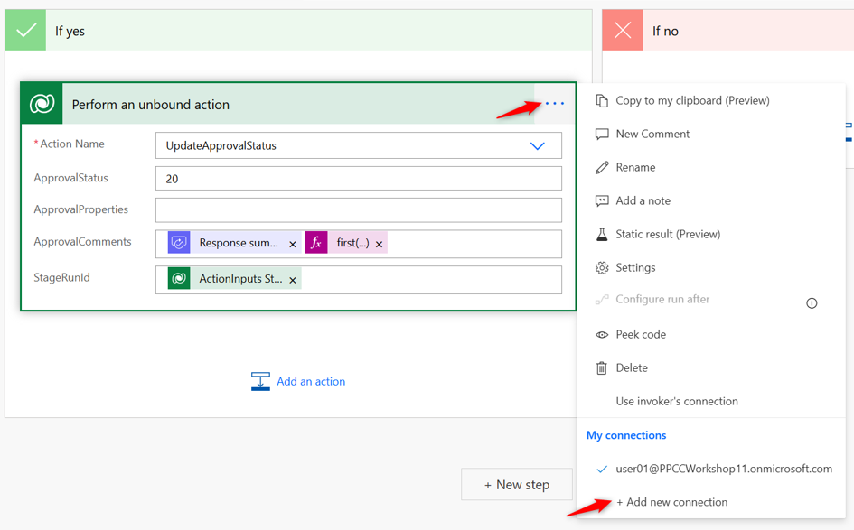Click the info icon beside Configure run after
854x530 pixels.
pos(812,303)
